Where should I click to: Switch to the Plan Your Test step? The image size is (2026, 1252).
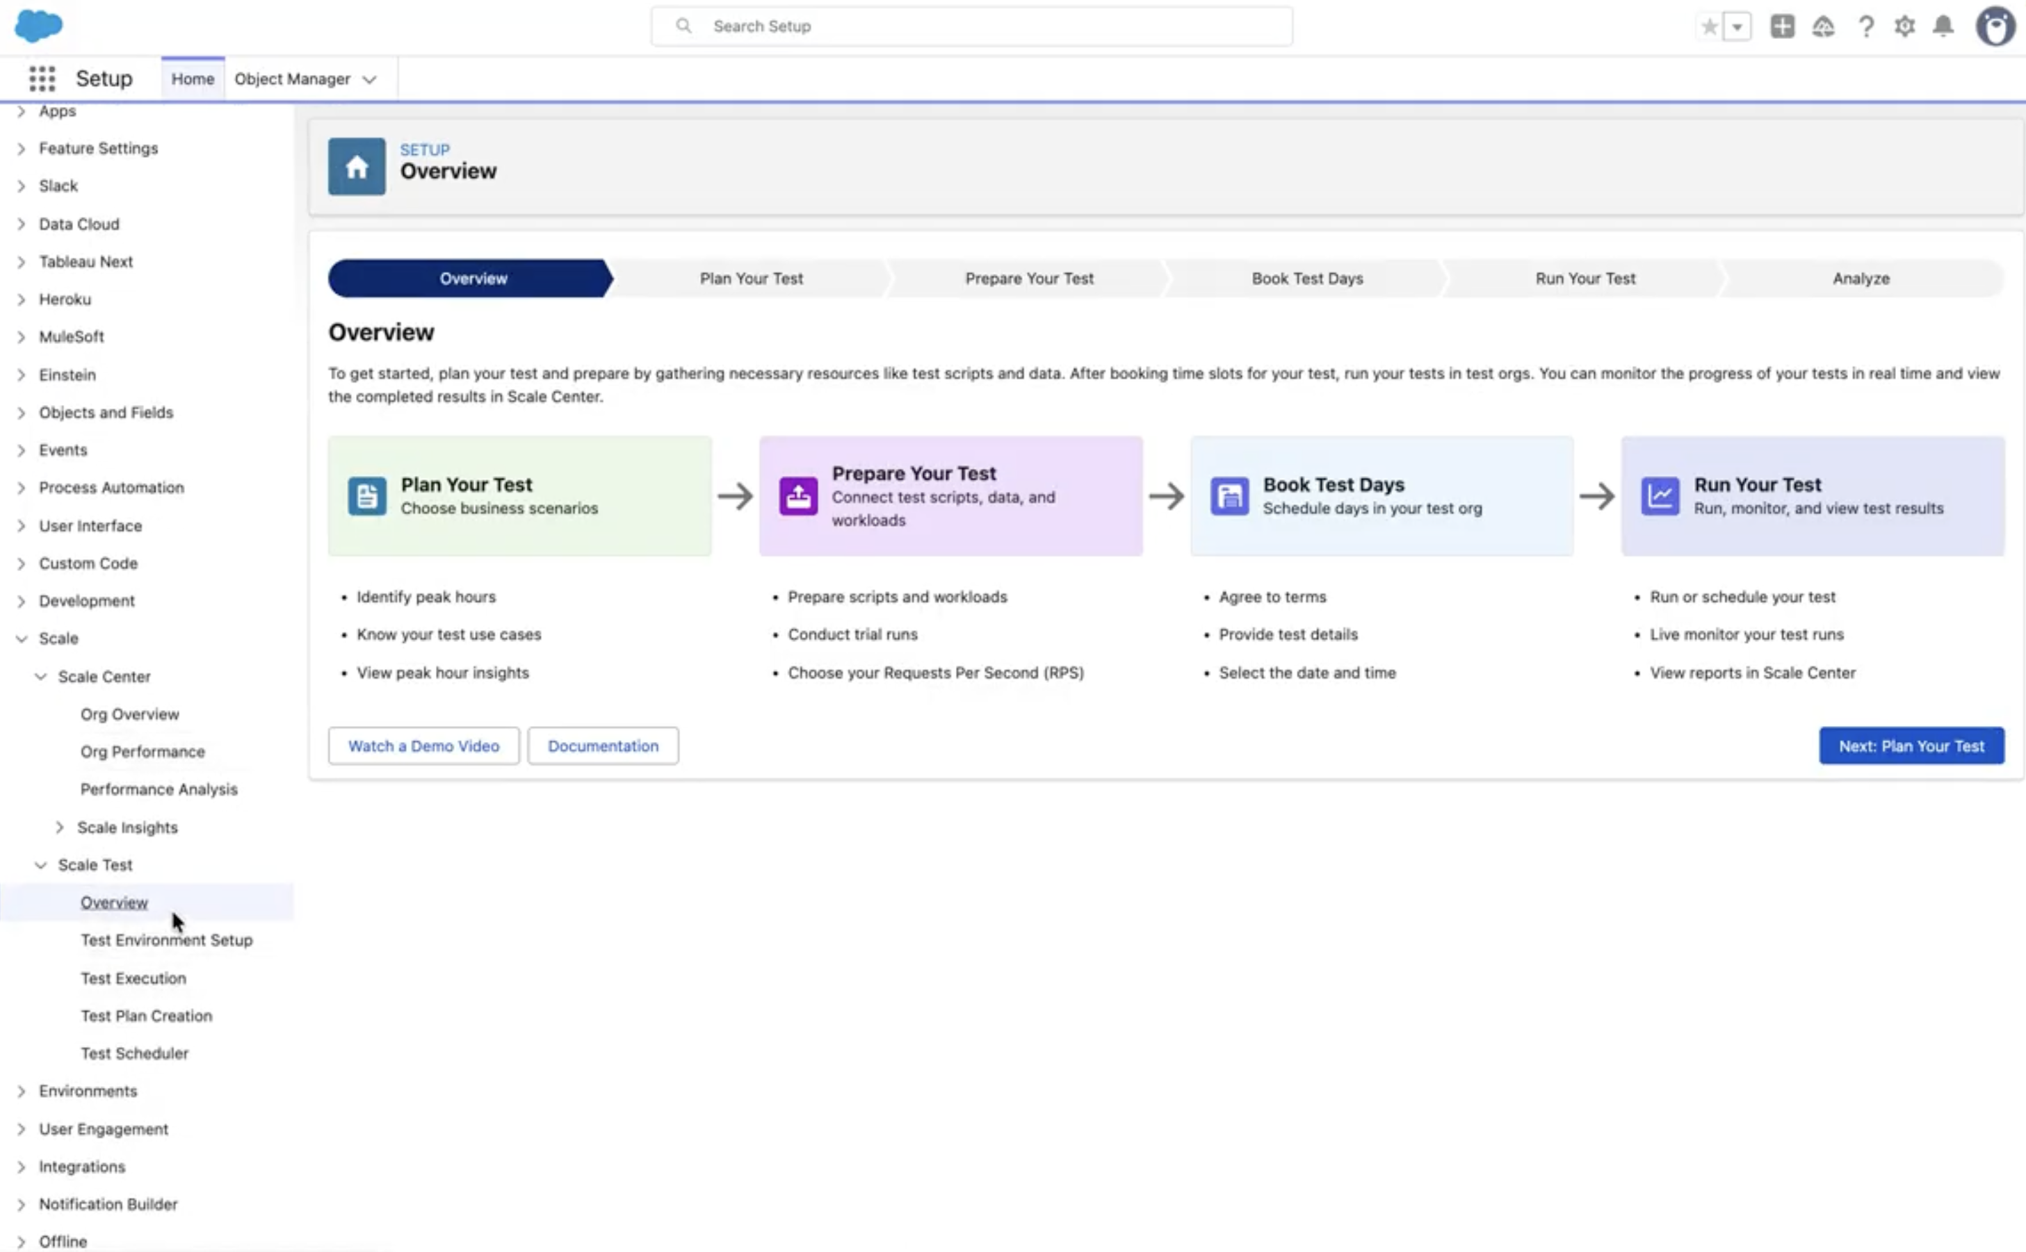751,278
